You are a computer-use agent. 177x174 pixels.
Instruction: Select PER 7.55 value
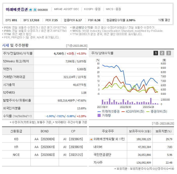click(52, 20)
